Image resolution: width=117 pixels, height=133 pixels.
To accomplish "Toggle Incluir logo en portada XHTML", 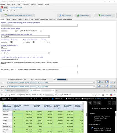I will 31,80.
